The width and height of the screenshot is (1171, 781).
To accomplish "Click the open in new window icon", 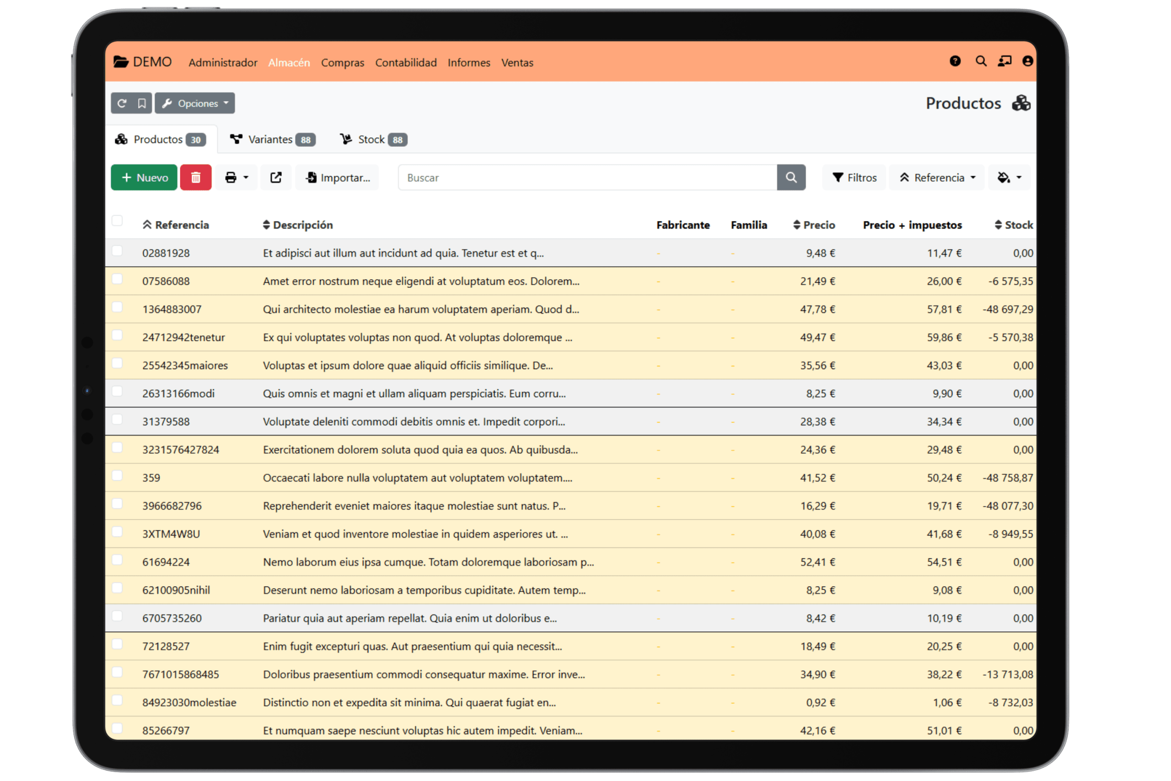I will click(x=276, y=178).
